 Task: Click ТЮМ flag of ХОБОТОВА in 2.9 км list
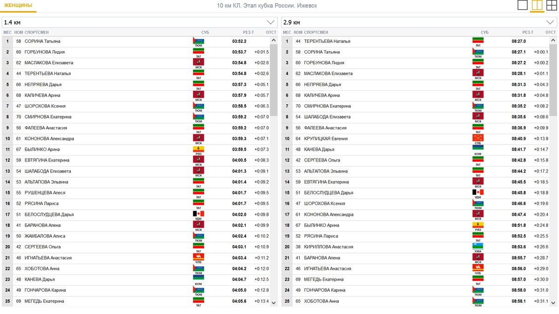(478, 300)
